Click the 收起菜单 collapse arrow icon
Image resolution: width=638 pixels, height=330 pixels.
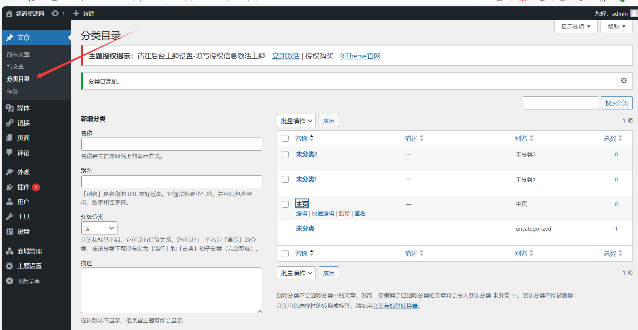10,281
